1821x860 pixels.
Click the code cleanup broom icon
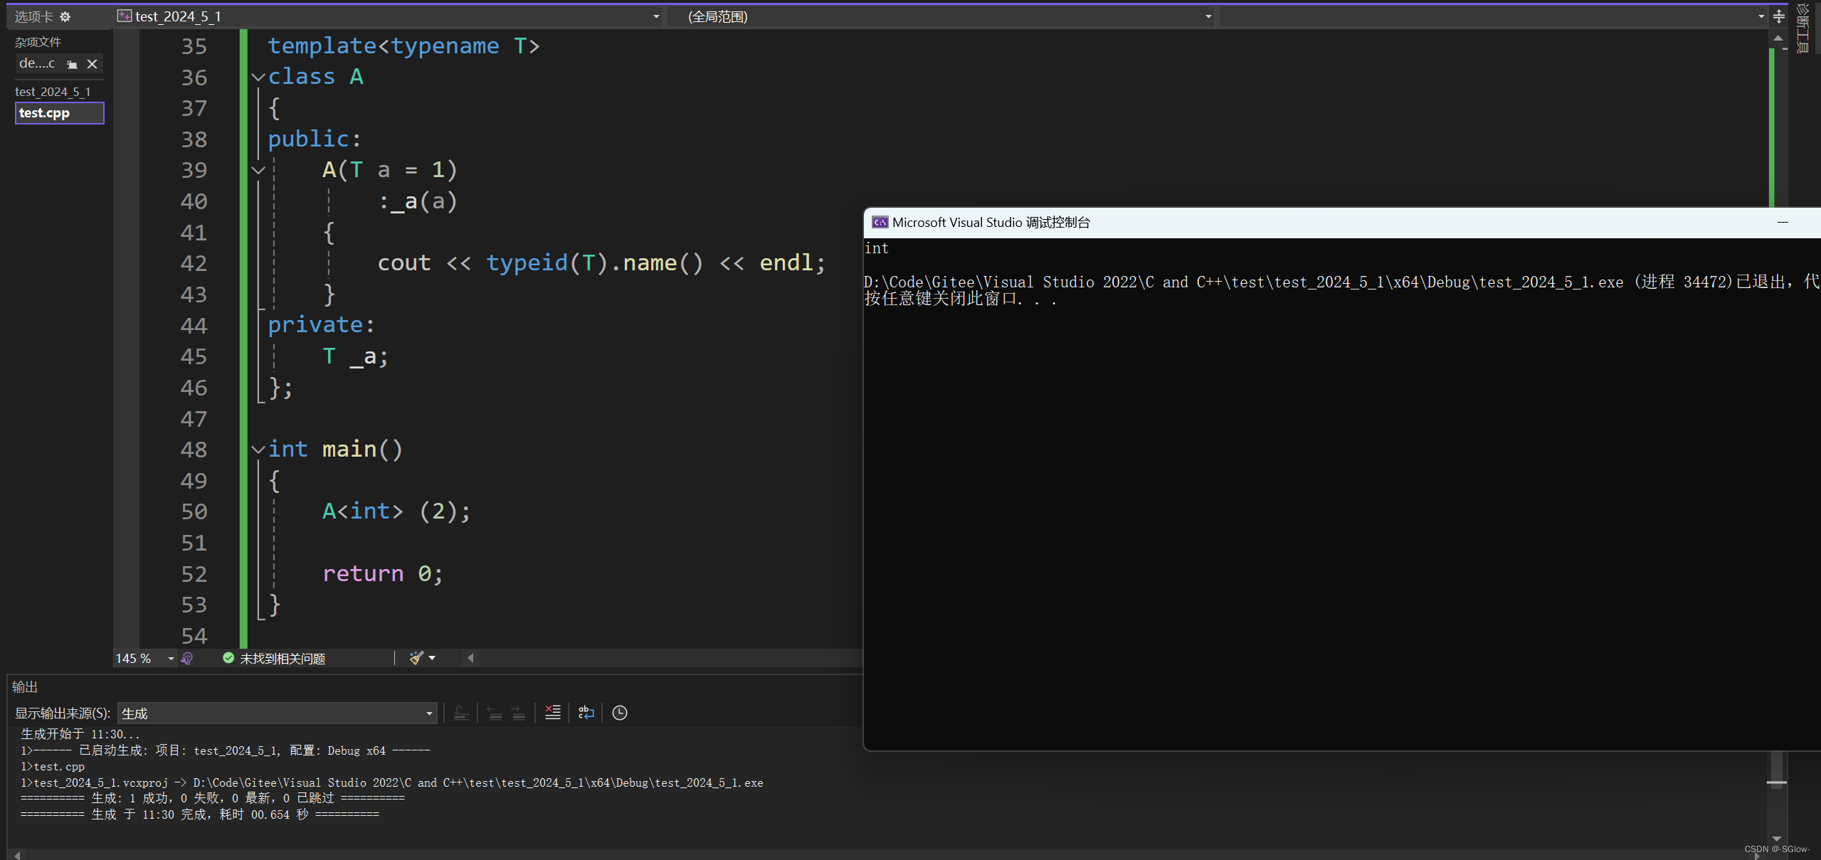(x=416, y=658)
